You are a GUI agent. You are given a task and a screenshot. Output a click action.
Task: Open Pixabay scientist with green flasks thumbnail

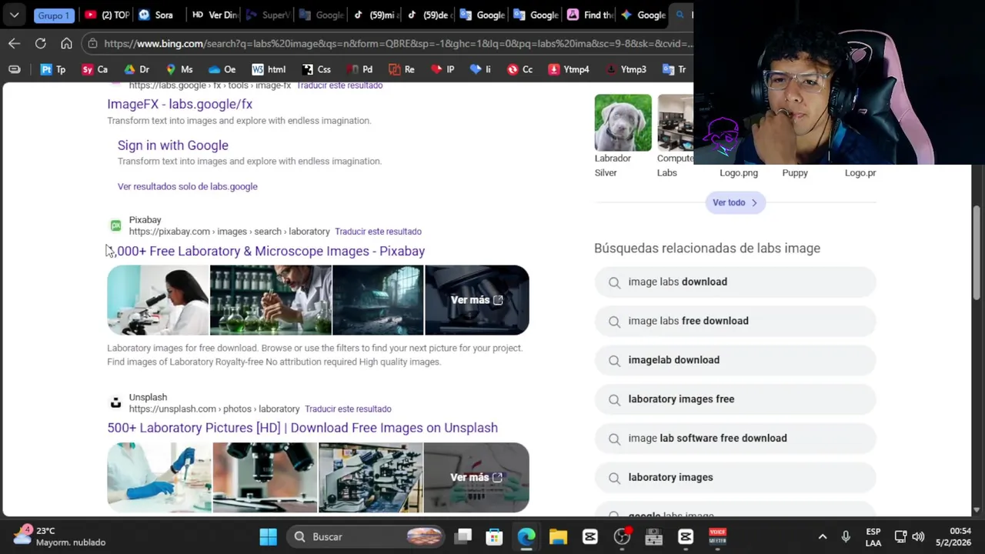(271, 300)
